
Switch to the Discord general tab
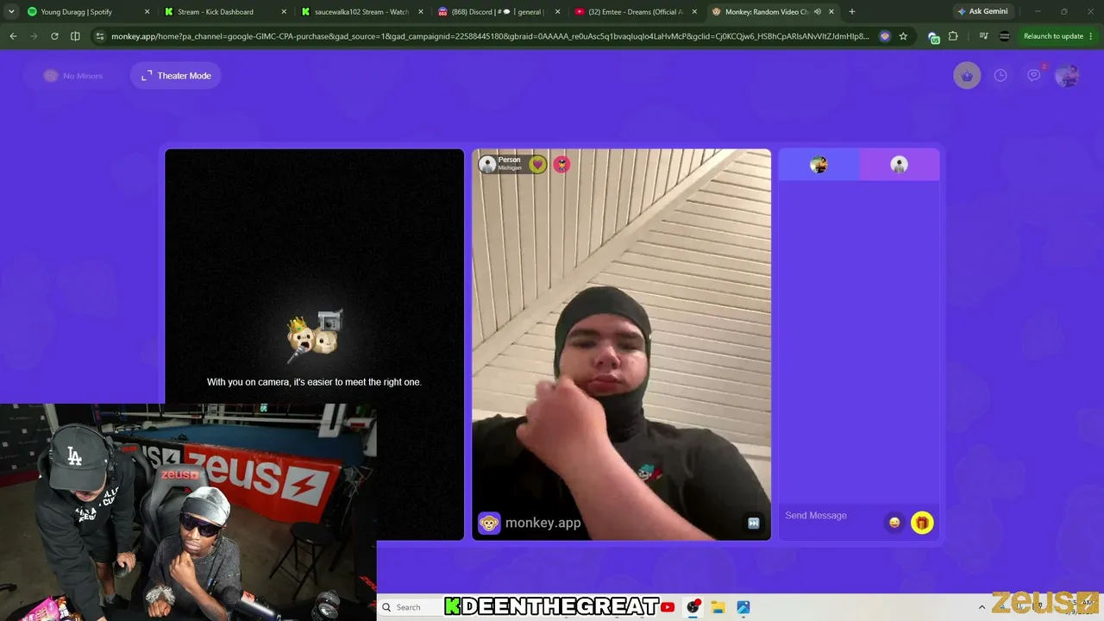(x=499, y=12)
